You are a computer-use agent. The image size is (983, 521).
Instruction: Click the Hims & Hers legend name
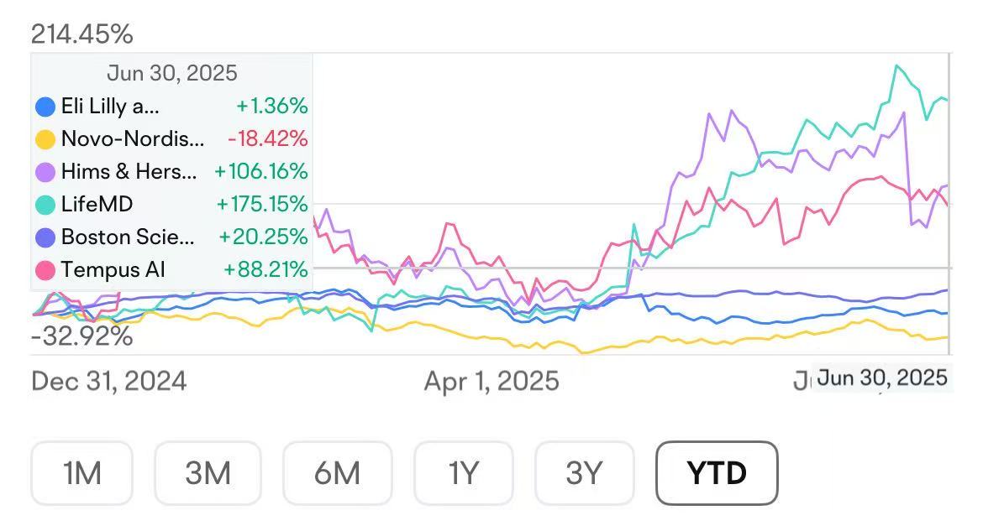point(129,172)
